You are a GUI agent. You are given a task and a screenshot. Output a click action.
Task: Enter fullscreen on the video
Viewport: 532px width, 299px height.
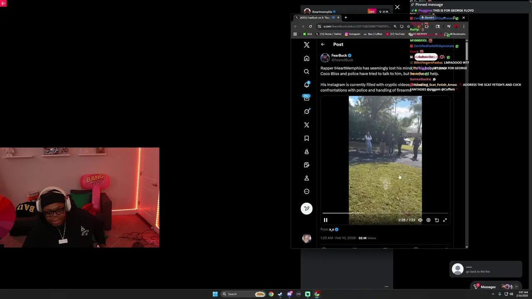coord(445,220)
